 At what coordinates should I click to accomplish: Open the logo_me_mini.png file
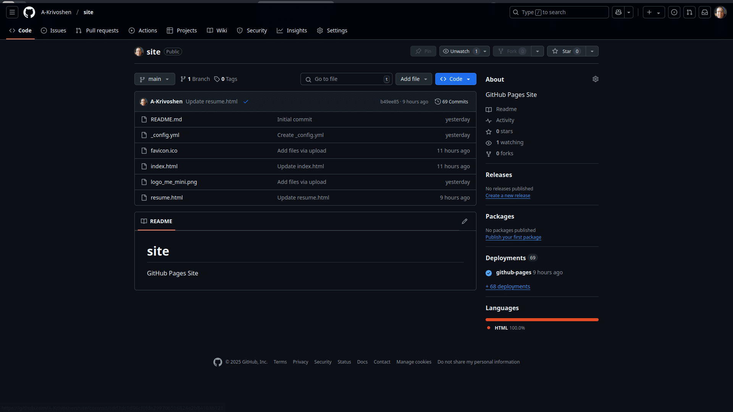(174, 182)
